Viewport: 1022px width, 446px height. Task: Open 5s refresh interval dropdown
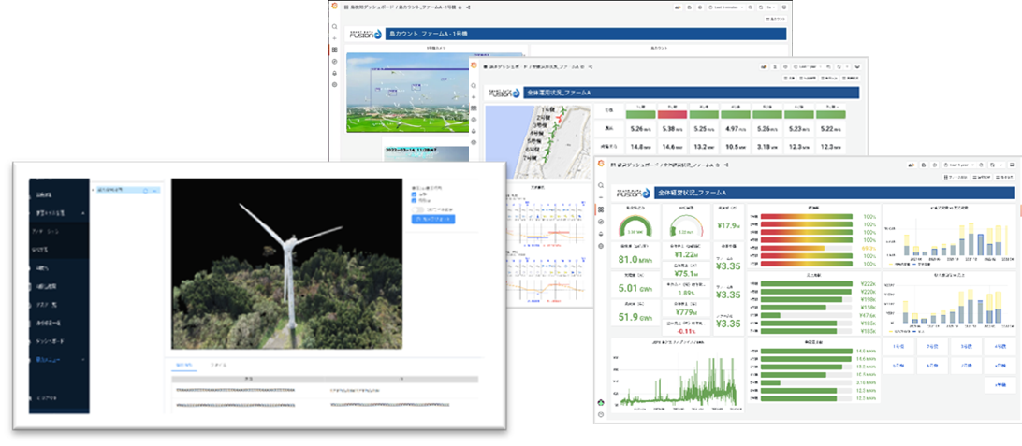772,7
